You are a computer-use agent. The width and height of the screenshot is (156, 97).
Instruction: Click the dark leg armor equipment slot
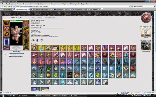point(26,41)
